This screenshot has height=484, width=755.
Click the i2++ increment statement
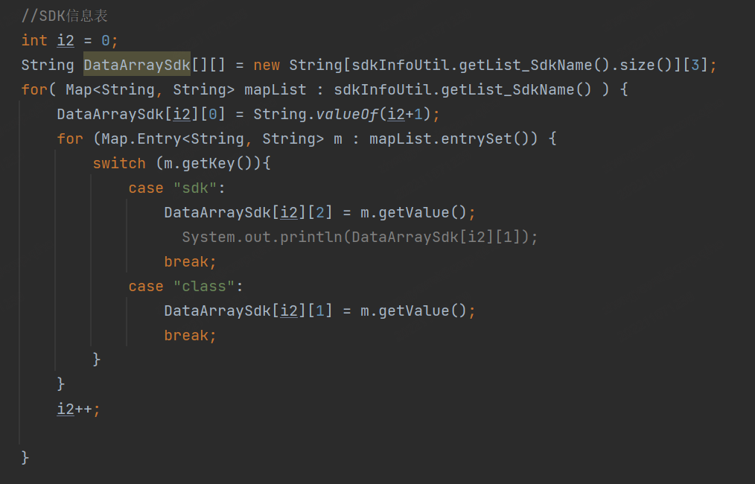78,409
